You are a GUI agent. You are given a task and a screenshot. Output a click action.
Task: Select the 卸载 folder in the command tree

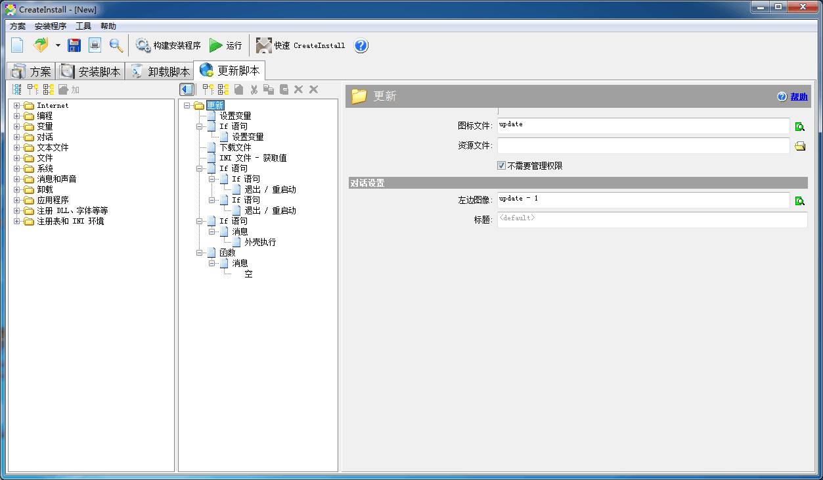pyautogui.click(x=45, y=189)
